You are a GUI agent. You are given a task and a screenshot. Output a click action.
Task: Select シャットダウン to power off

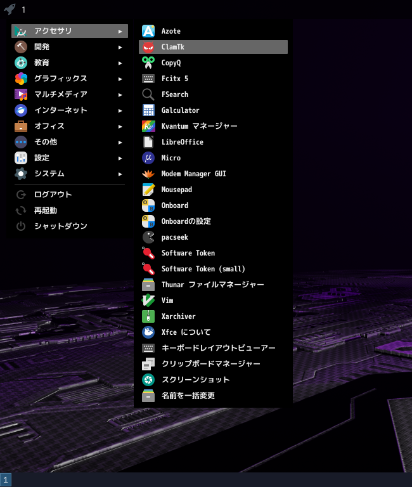click(x=70, y=226)
